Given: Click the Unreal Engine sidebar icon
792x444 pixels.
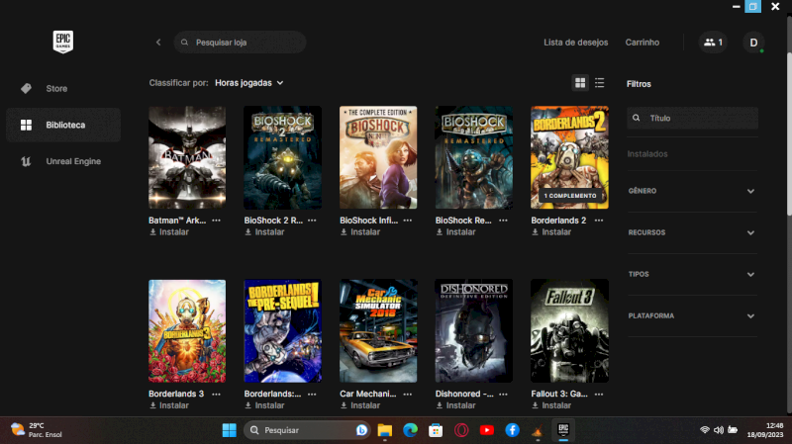Looking at the screenshot, I should [x=26, y=161].
